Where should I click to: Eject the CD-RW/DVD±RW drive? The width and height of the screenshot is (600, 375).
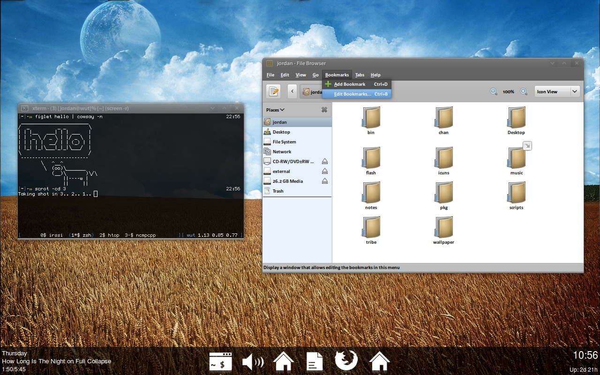point(325,161)
